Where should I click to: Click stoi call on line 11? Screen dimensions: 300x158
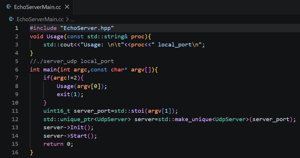tap(138, 111)
